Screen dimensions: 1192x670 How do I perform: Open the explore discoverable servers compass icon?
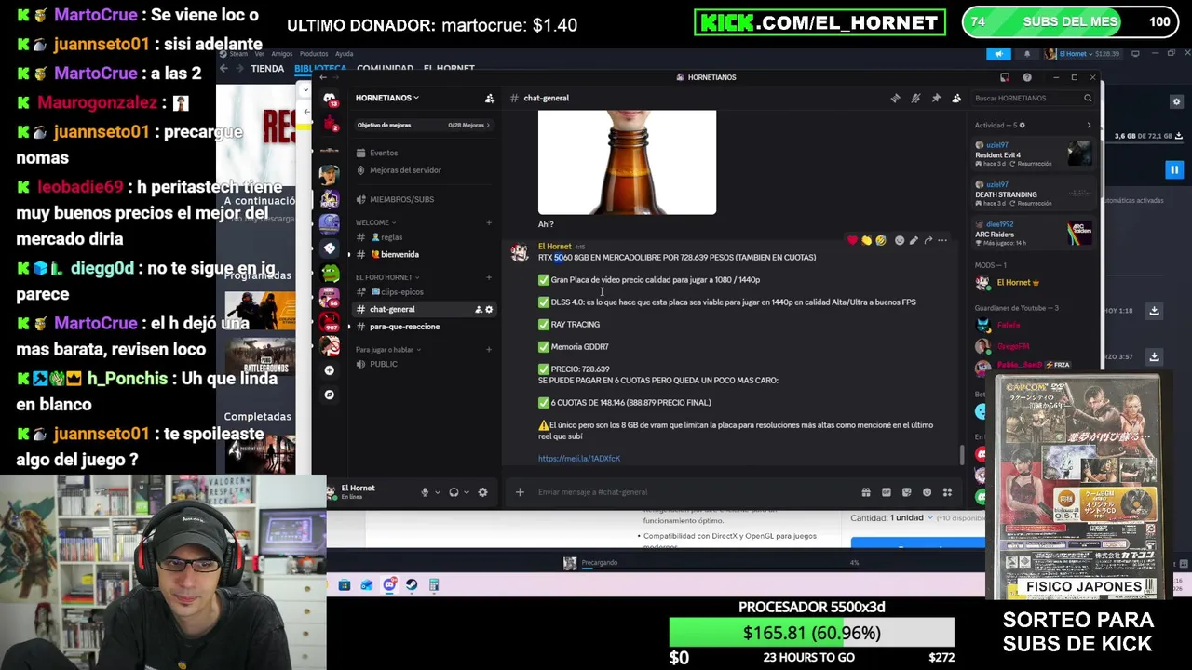(329, 395)
